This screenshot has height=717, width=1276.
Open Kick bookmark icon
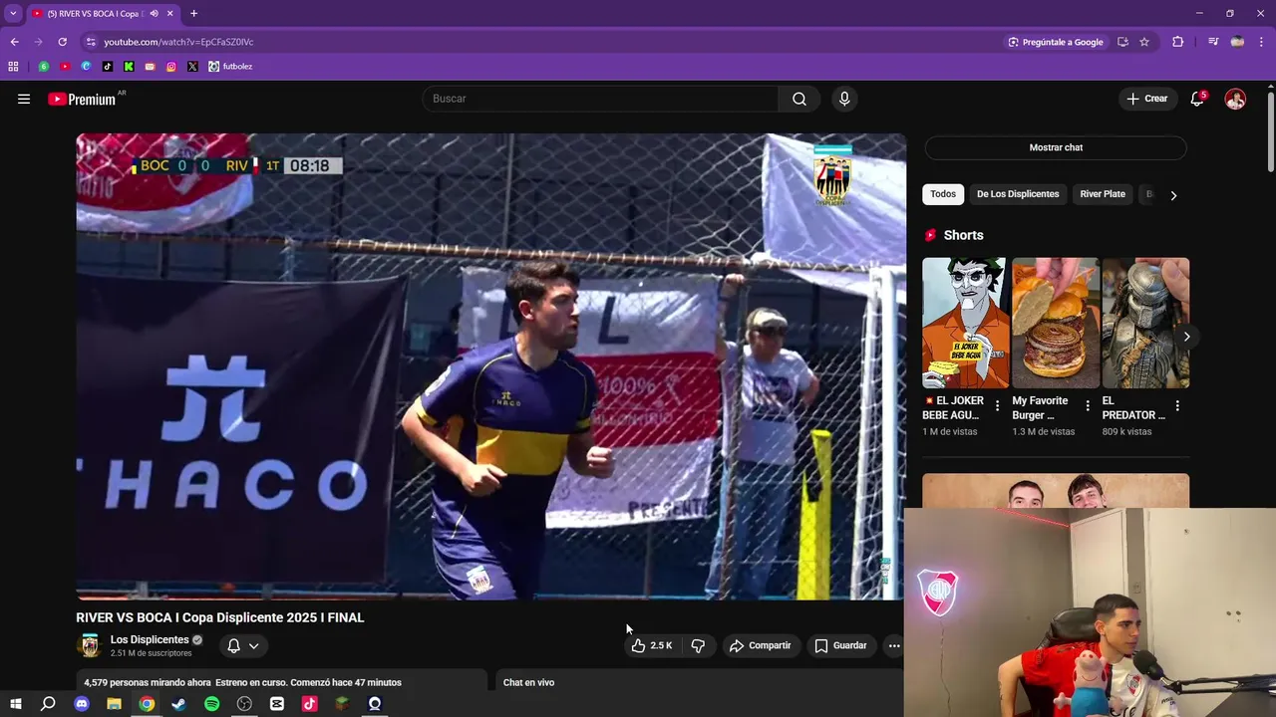coord(129,67)
